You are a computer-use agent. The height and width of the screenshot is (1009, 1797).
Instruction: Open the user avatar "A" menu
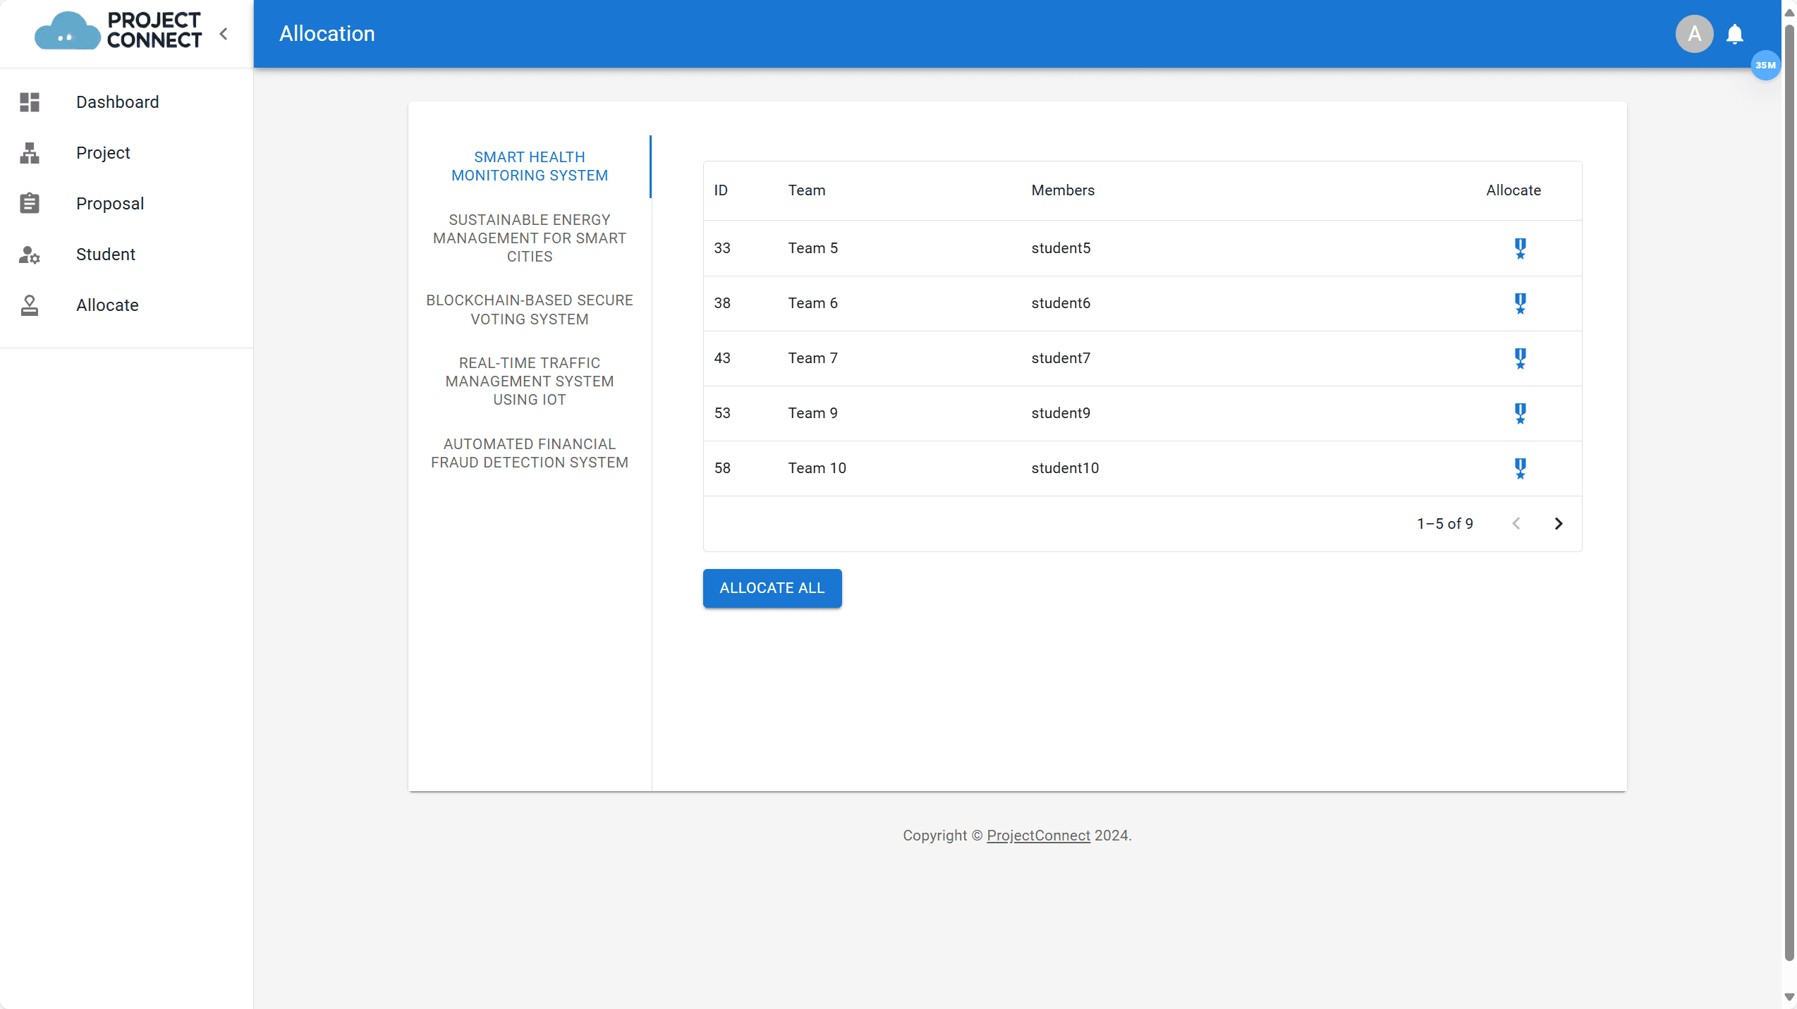(1693, 34)
